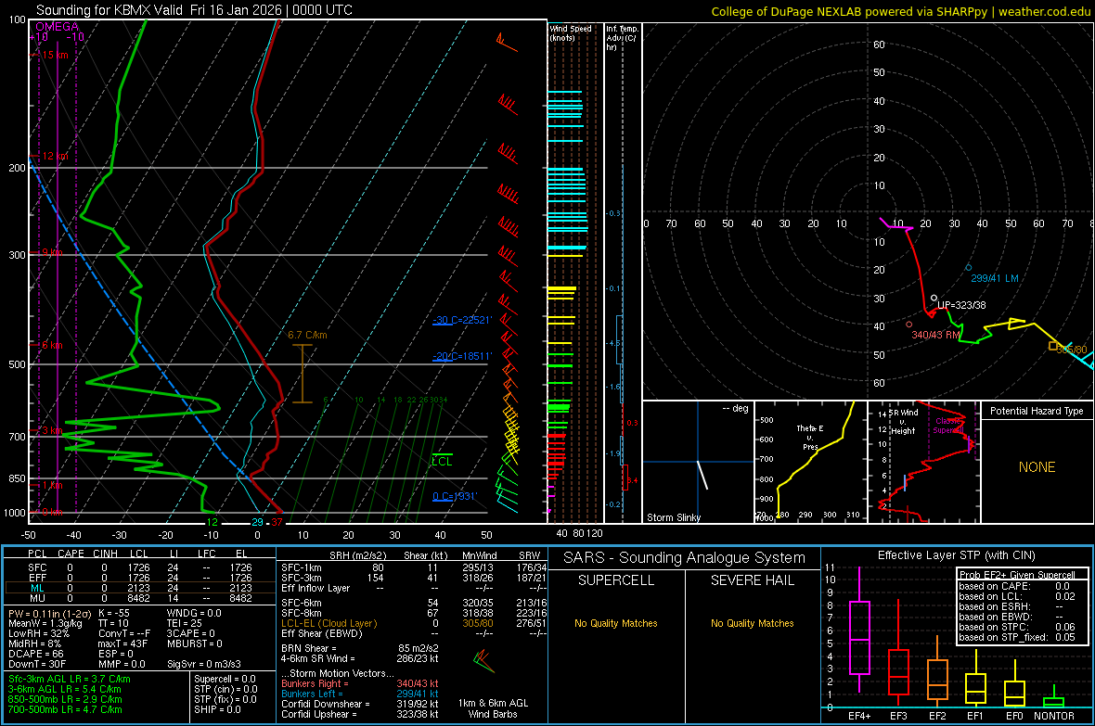Click the SFC-6km shear row label
Screen dimensions: 1095x726
302,603
